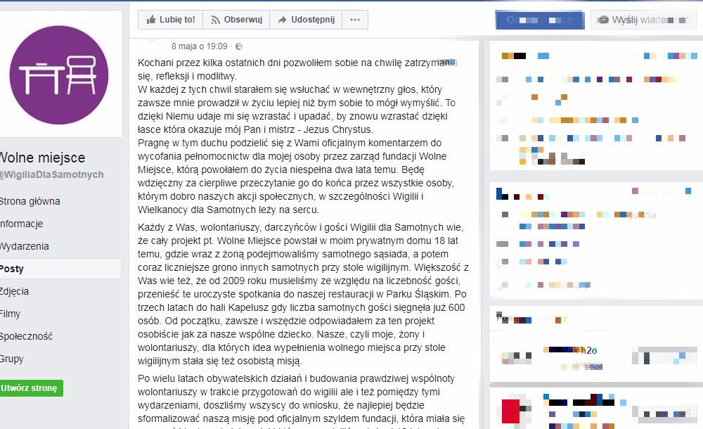Image resolution: width=703 pixels, height=429 pixels.
Task: Open the Zdjęcia section
Action: pos(14,291)
